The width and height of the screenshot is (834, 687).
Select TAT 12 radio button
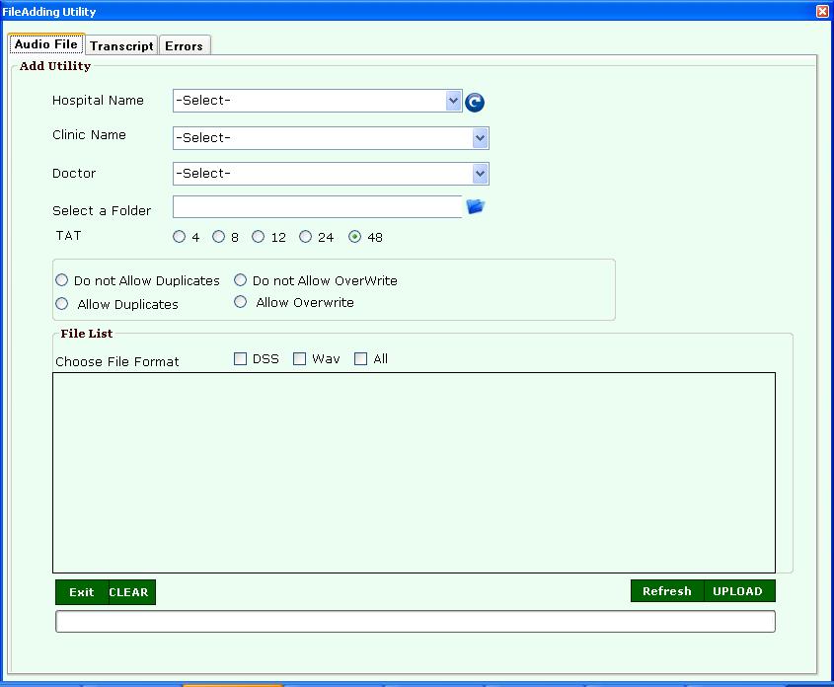(258, 237)
